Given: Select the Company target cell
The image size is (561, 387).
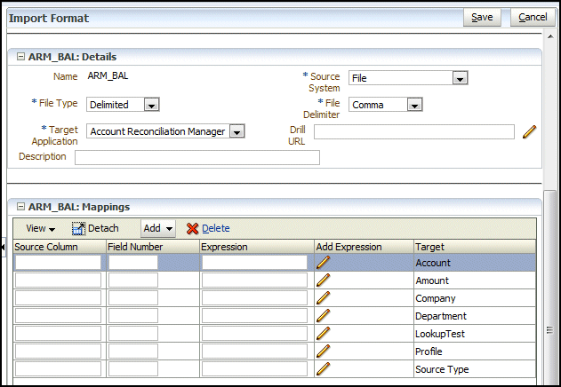Looking at the screenshot, I should tap(475, 298).
